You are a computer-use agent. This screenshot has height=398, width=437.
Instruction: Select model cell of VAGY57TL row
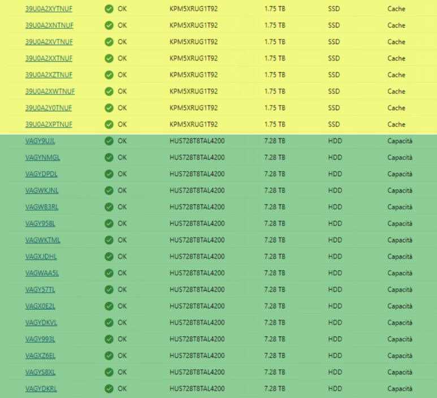click(197, 289)
